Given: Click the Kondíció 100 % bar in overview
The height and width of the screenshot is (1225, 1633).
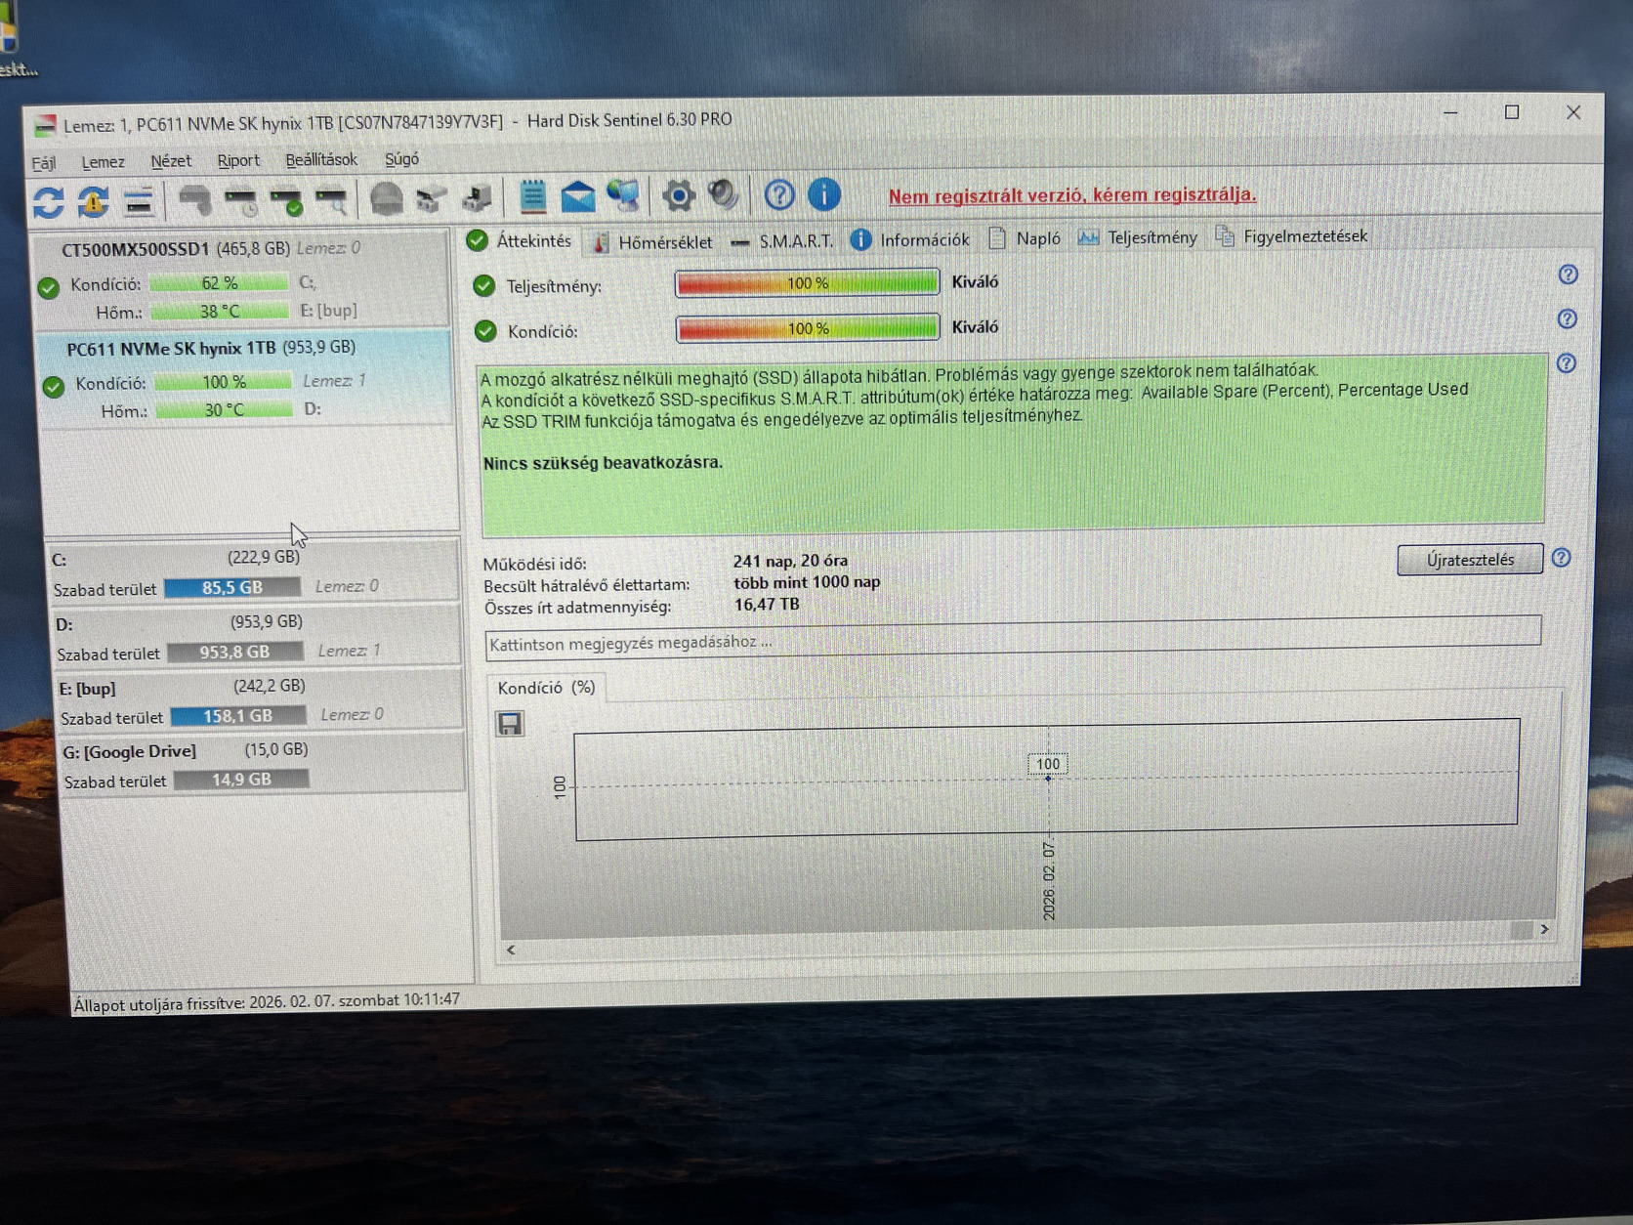Looking at the screenshot, I should tap(808, 328).
